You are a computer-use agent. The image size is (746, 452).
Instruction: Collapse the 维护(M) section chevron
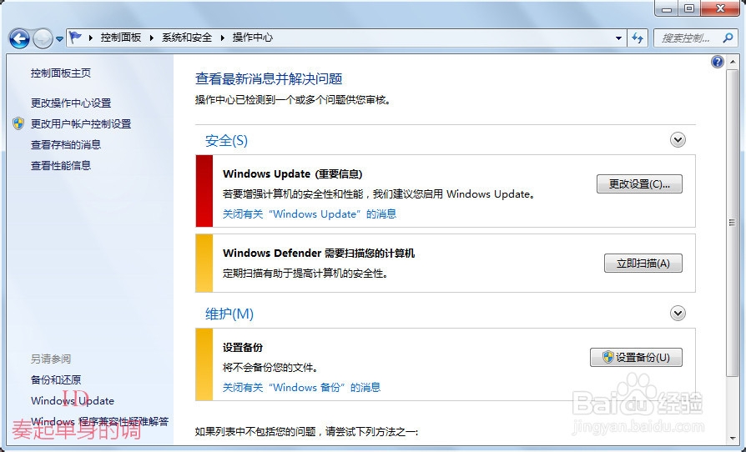pos(678,314)
